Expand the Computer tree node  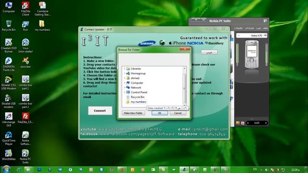point(125,83)
